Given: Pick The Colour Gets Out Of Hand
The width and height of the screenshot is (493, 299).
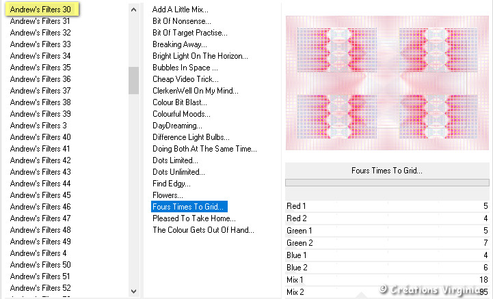Looking at the screenshot, I should coord(203,230).
